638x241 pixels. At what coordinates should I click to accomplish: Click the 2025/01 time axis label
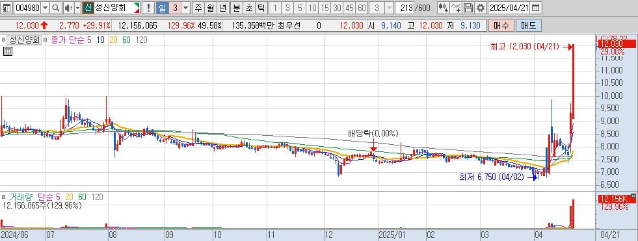point(392,235)
